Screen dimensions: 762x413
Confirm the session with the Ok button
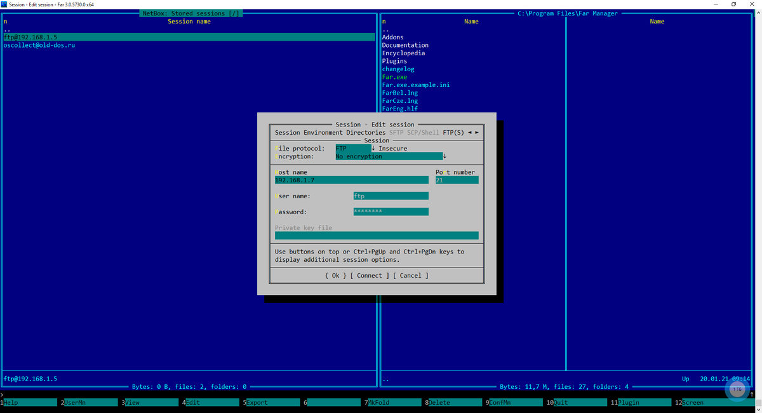335,276
